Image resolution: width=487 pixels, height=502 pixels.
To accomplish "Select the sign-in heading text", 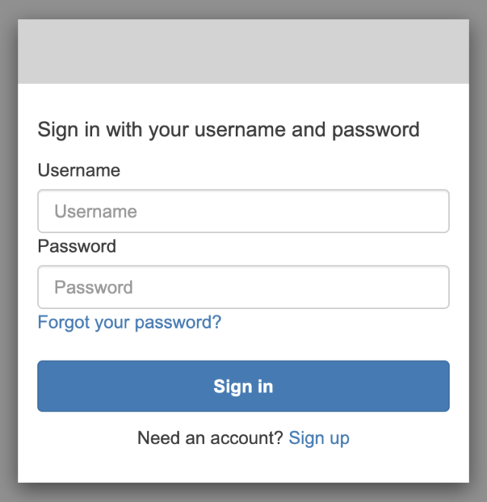I will coord(228,130).
